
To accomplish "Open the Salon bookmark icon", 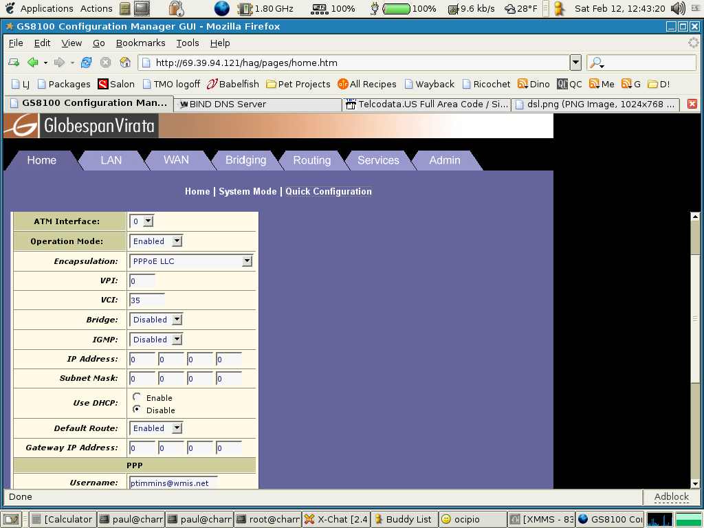I will click(x=103, y=84).
